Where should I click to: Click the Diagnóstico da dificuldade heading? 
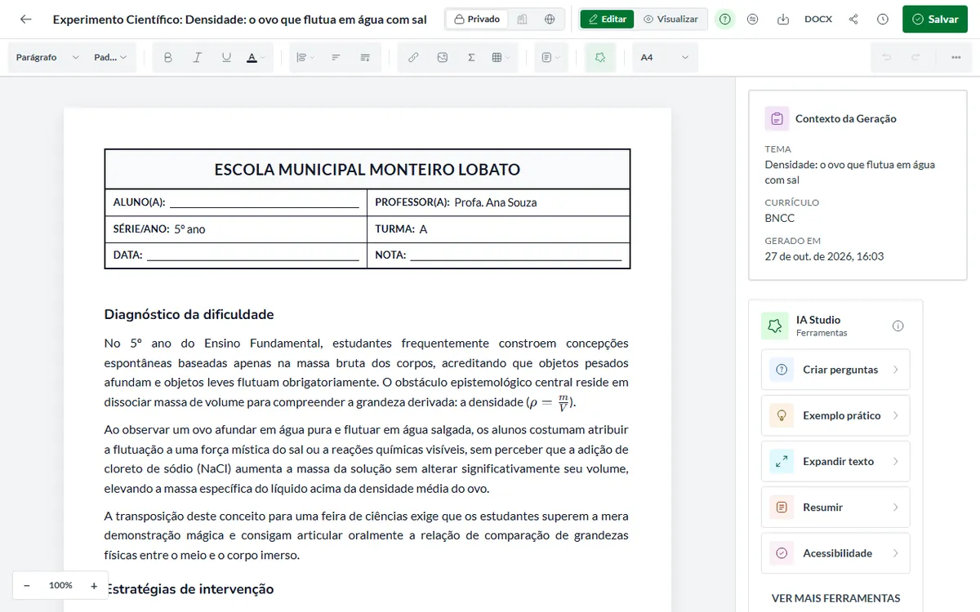[x=189, y=314]
